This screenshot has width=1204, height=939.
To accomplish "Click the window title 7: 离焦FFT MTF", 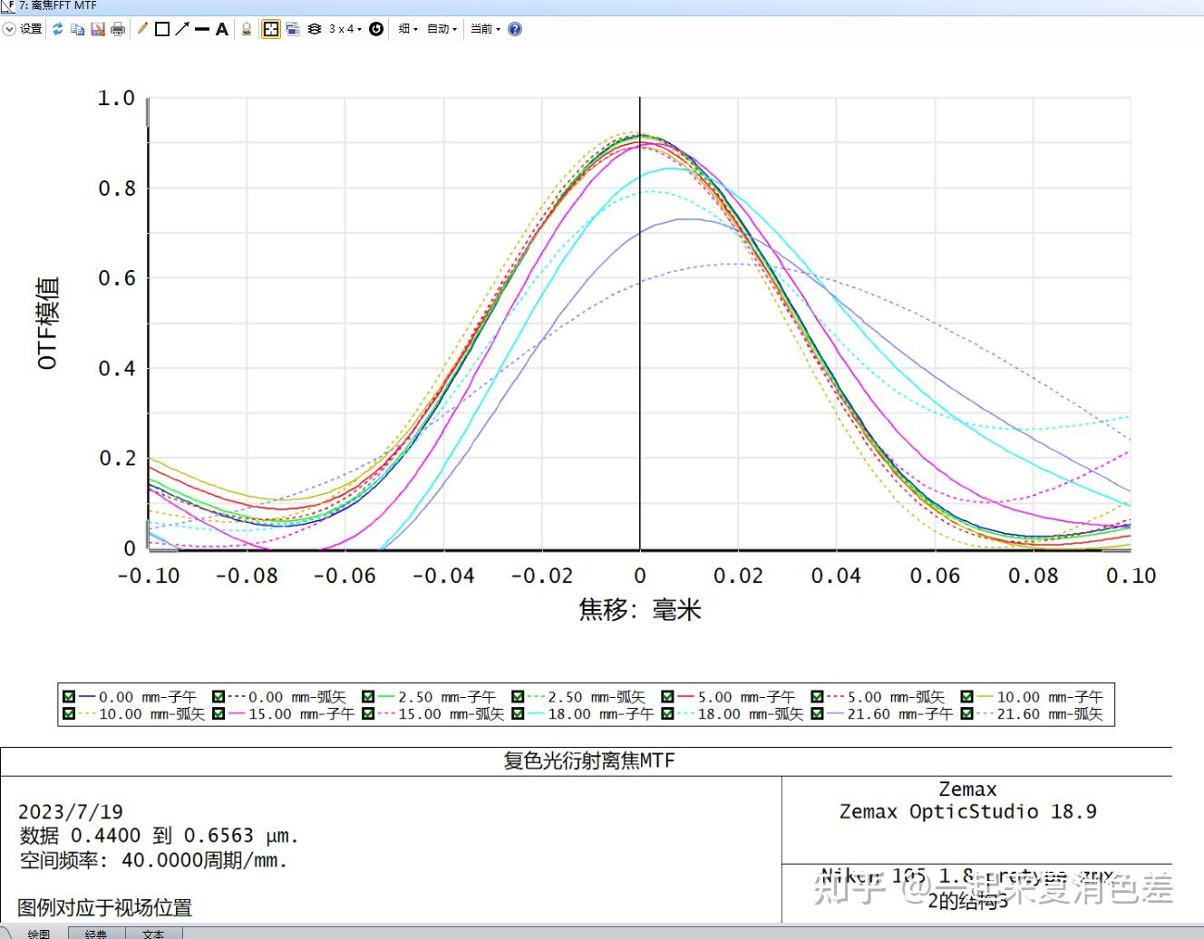I will 58,5.
